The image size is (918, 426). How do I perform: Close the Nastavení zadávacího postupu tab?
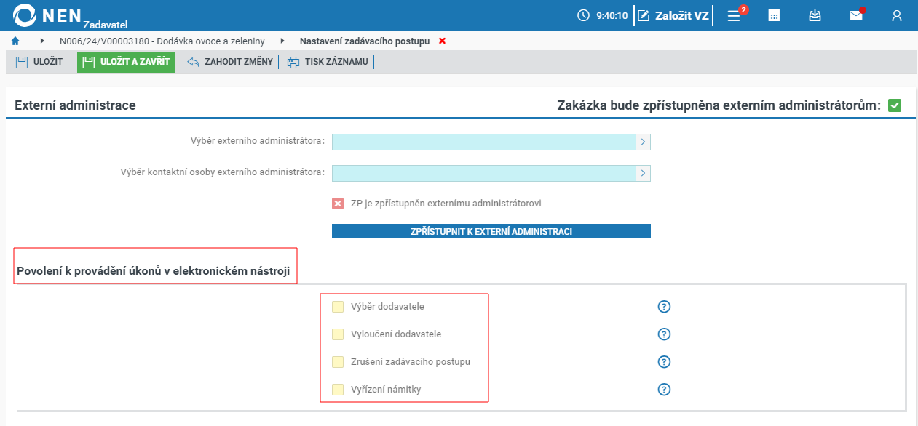(442, 41)
